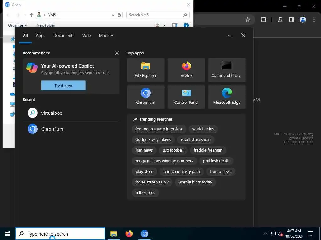The height and width of the screenshot is (240, 321).
Task: Search trending freddie freeman
Action: point(208,150)
